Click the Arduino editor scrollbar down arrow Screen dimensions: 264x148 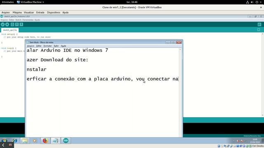click(263, 115)
